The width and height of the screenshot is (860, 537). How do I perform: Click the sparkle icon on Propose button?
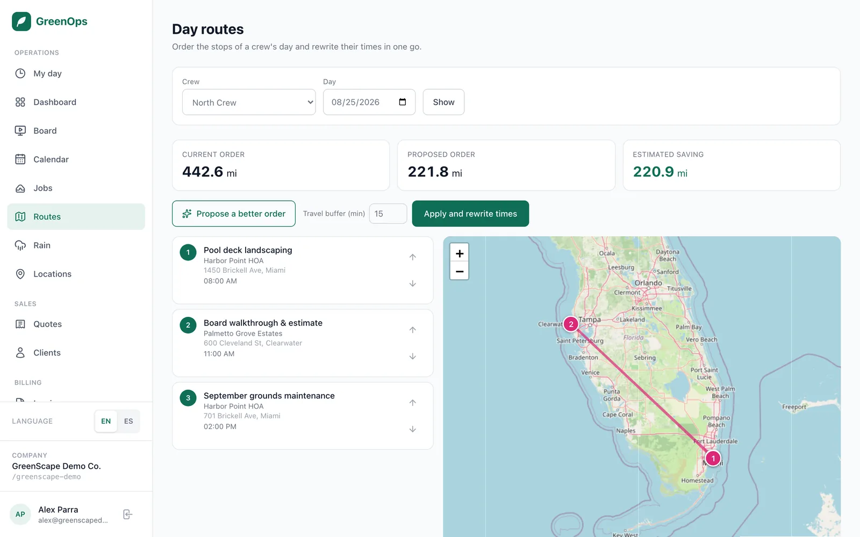pos(187,214)
